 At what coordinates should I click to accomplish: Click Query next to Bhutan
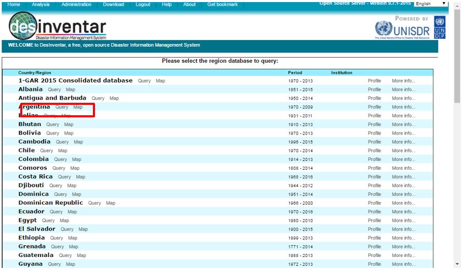click(52, 125)
